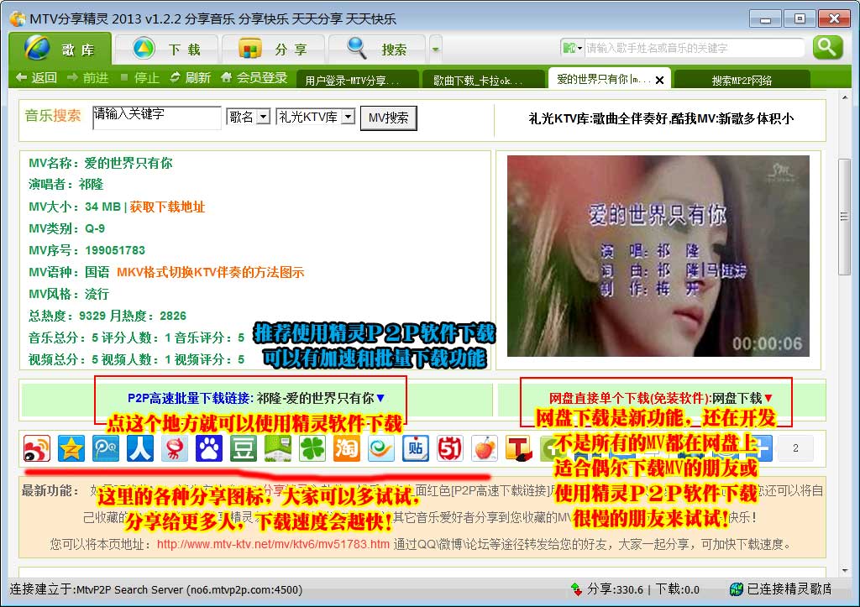Click the 刷新 refresh toolbar button
Screen dimensions: 860x607
click(190, 78)
